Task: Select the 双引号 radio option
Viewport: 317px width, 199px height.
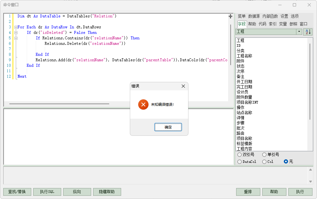Action: (246, 155)
